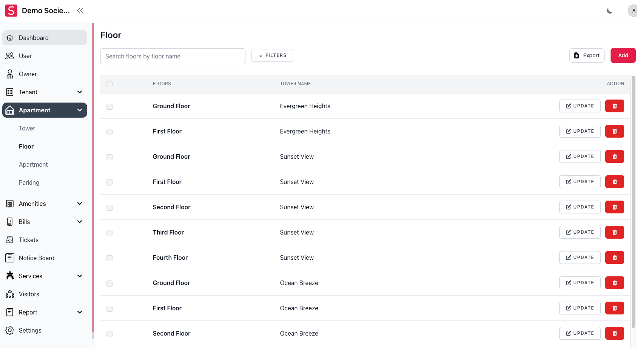Expand the Bills dropdown arrow

pos(80,222)
